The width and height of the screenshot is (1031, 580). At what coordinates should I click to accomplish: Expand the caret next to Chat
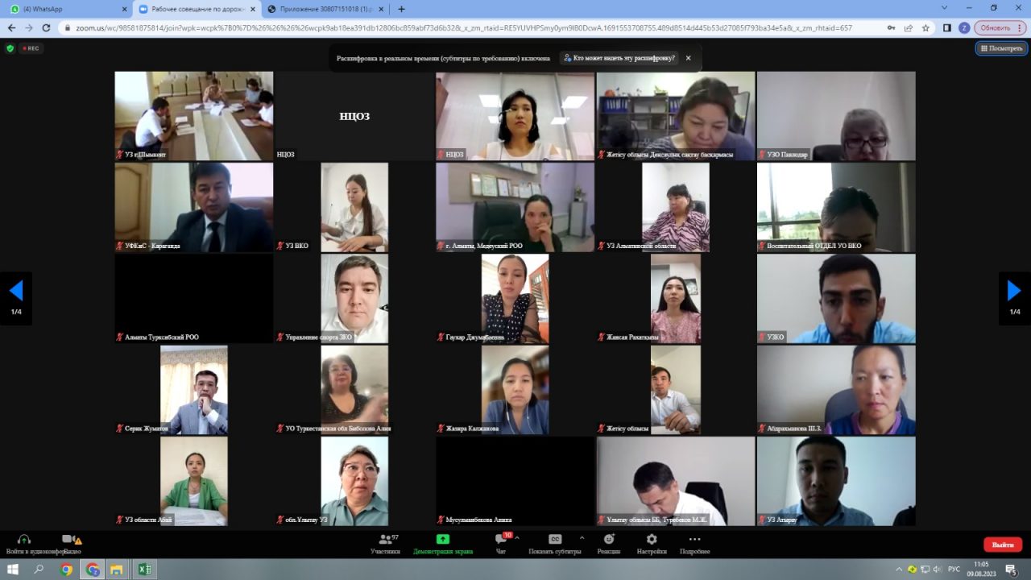tap(517, 537)
